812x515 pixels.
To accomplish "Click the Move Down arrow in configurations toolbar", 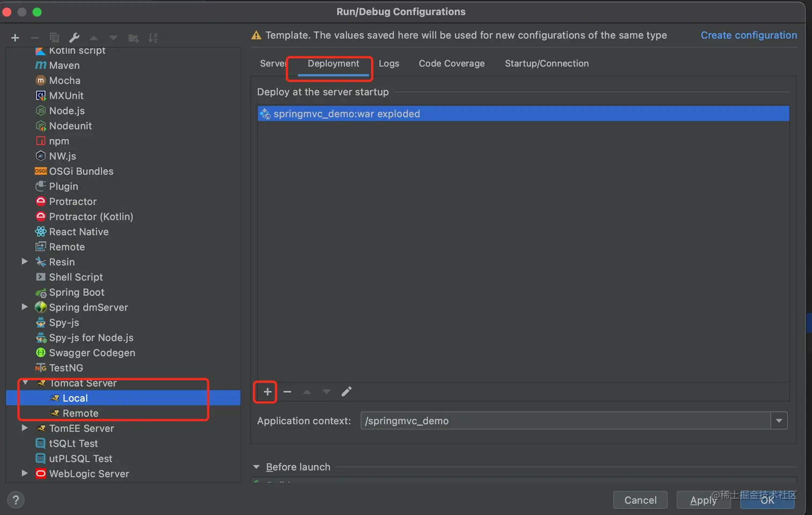I will click(113, 38).
